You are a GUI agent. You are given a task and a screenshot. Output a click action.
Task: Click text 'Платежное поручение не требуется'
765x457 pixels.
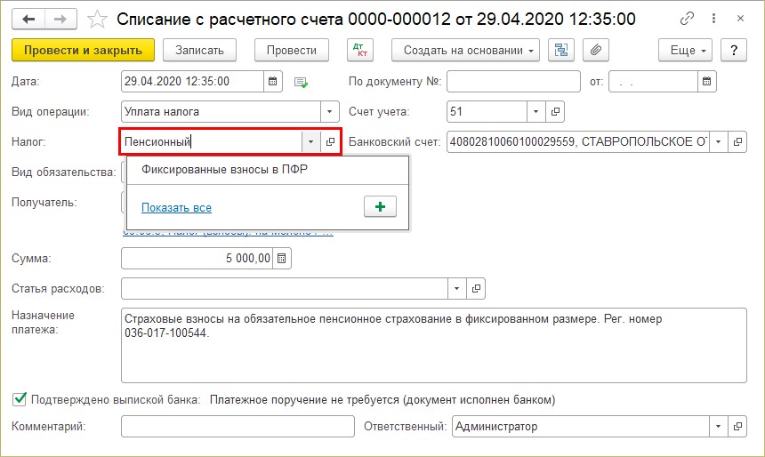(306, 400)
